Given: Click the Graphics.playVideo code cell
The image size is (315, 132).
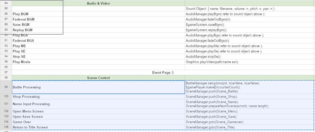Looking at the screenshot, I should [x=250, y=62].
